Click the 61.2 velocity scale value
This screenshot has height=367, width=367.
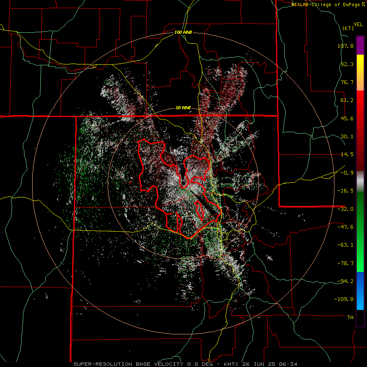[x=347, y=100]
